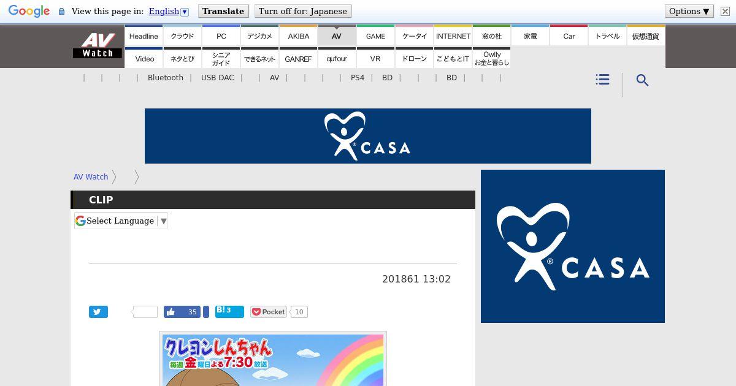Open the Owlly お金と暮らし tab
The image size is (736, 386).
pyautogui.click(x=491, y=58)
